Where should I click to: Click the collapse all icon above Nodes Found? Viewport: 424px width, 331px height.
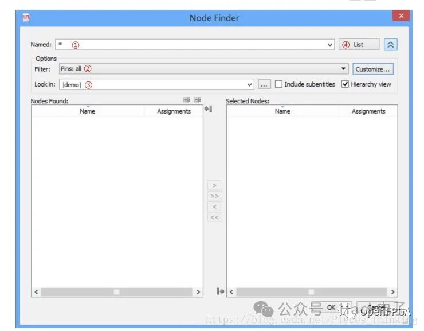pos(197,100)
